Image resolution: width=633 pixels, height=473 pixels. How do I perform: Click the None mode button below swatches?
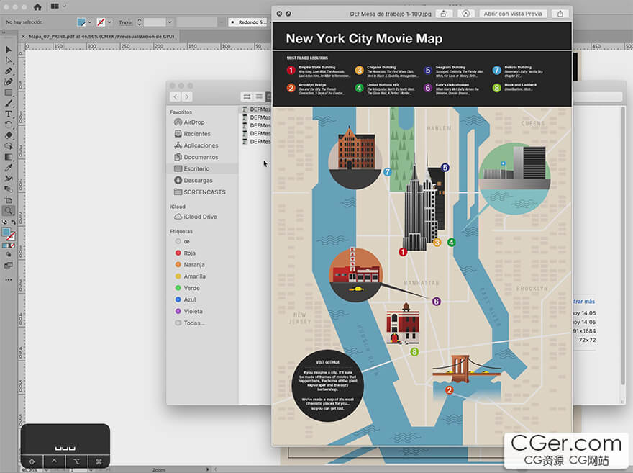[x=12, y=245]
